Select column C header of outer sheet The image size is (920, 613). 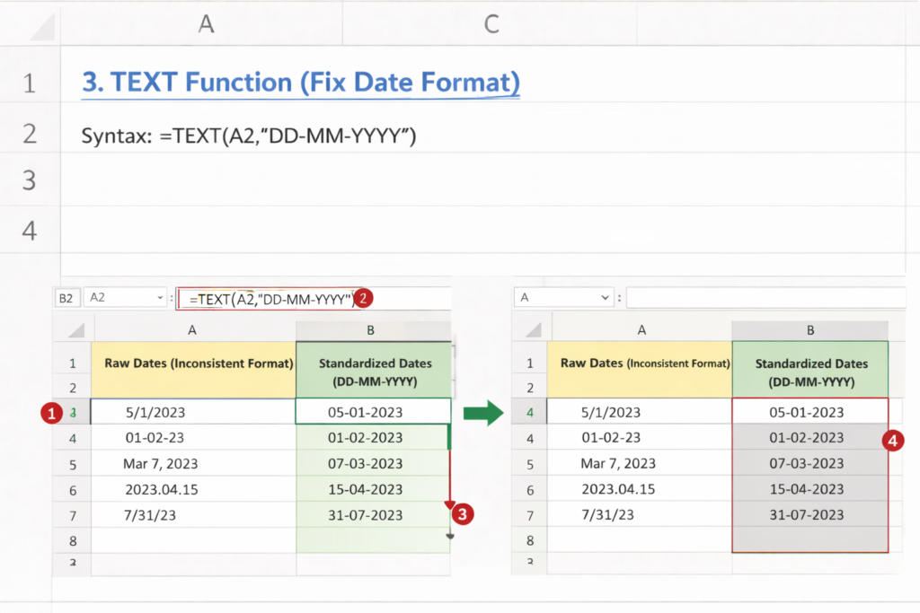[490, 23]
